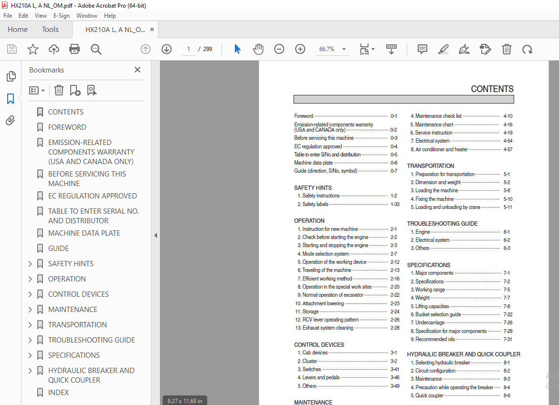
Task: Add a new bookmark
Action: click(75, 90)
